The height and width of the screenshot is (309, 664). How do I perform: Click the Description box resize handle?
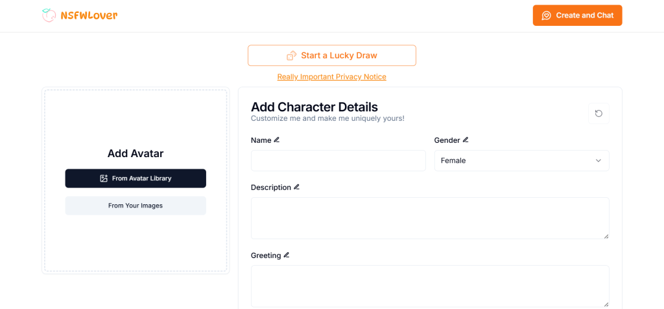[606, 236]
